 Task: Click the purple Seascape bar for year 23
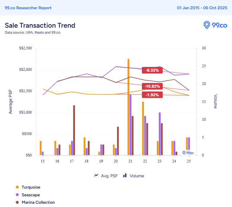point(160,134)
